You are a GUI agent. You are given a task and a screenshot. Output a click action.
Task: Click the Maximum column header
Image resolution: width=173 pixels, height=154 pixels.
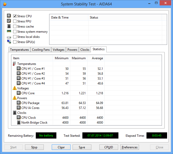[x=79, y=58]
